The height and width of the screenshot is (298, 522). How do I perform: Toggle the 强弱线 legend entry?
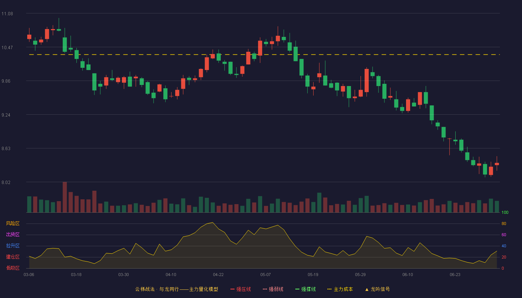coord(273,289)
